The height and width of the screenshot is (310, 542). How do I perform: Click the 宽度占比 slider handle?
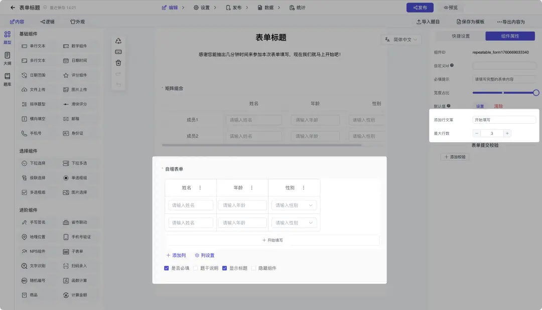536,93
